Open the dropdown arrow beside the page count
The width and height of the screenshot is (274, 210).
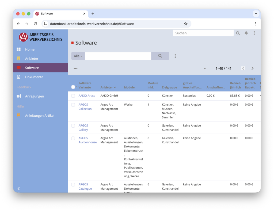coord(205,69)
